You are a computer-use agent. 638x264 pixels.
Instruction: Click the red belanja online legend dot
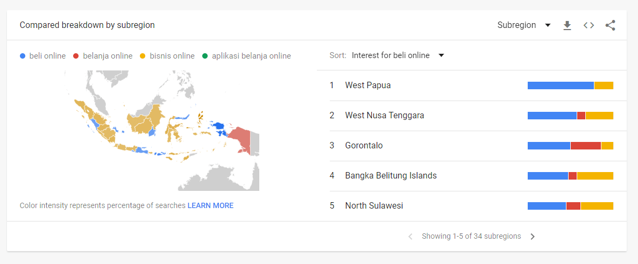point(76,56)
